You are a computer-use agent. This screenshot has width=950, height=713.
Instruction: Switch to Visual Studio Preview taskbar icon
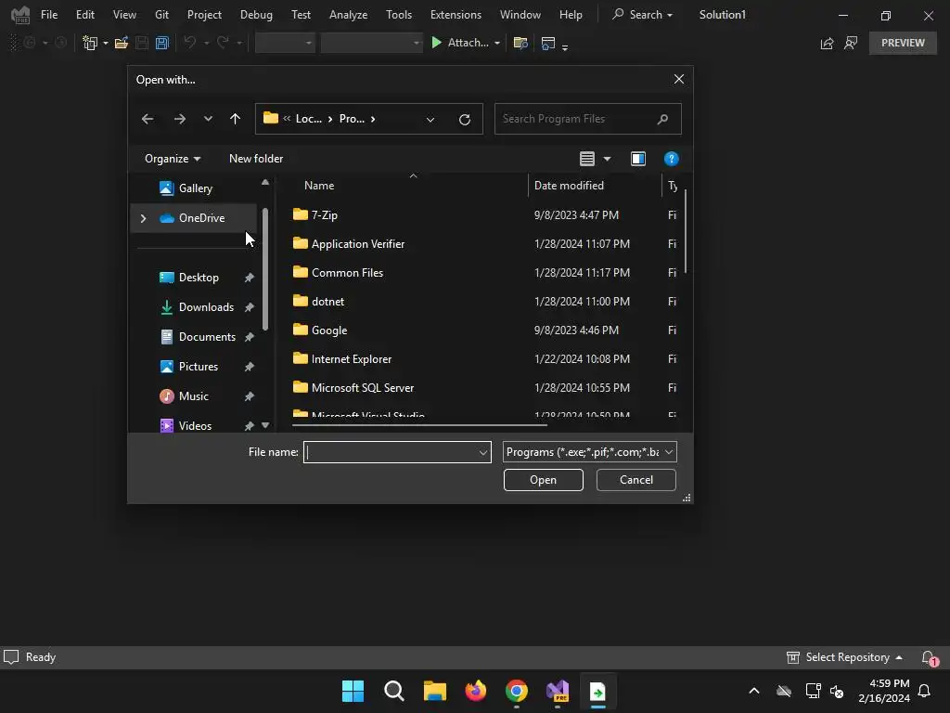558,691
